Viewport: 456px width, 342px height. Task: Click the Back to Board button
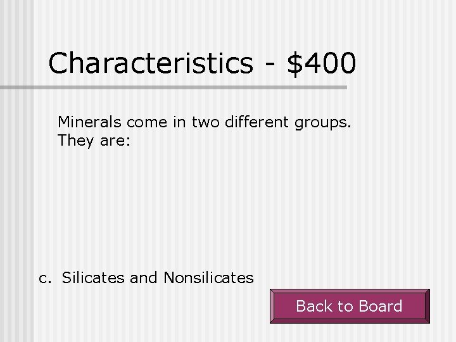point(350,307)
